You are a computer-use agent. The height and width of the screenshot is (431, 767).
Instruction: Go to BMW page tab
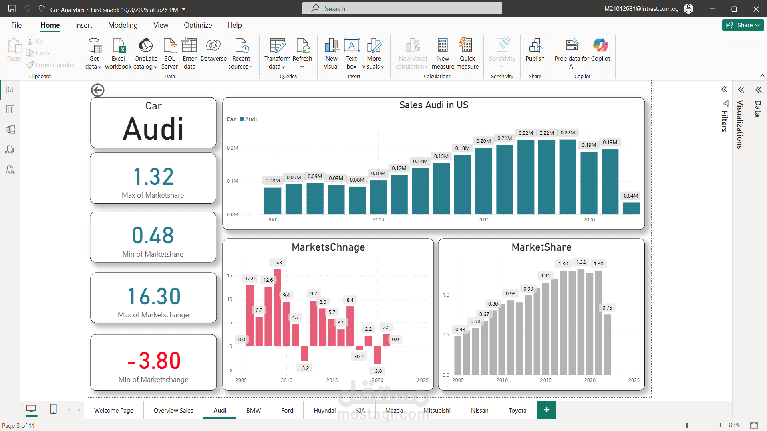[x=254, y=410]
